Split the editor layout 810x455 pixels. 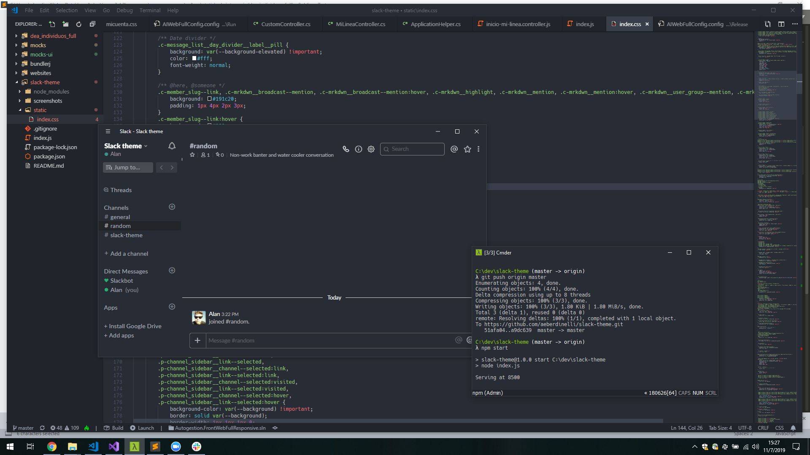pyautogui.click(x=781, y=24)
